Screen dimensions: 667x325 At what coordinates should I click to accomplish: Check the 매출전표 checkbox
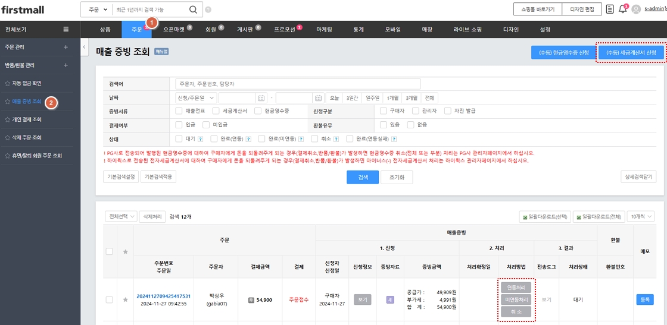pos(179,111)
